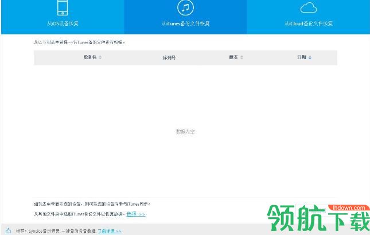
Task: Click the Syncios backup recommendation text
Action: point(56,231)
